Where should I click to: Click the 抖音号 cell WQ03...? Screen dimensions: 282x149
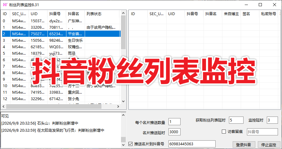pyautogui.click(x=56, y=47)
